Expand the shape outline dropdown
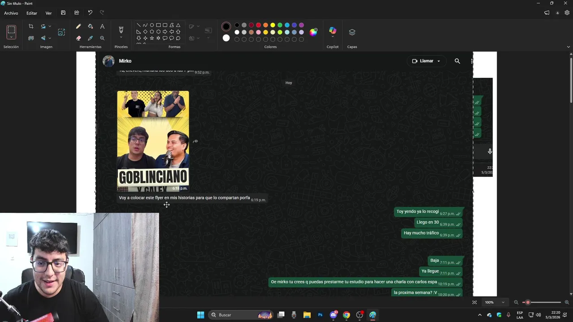Screen dimensions: 573x322 click(x=198, y=26)
